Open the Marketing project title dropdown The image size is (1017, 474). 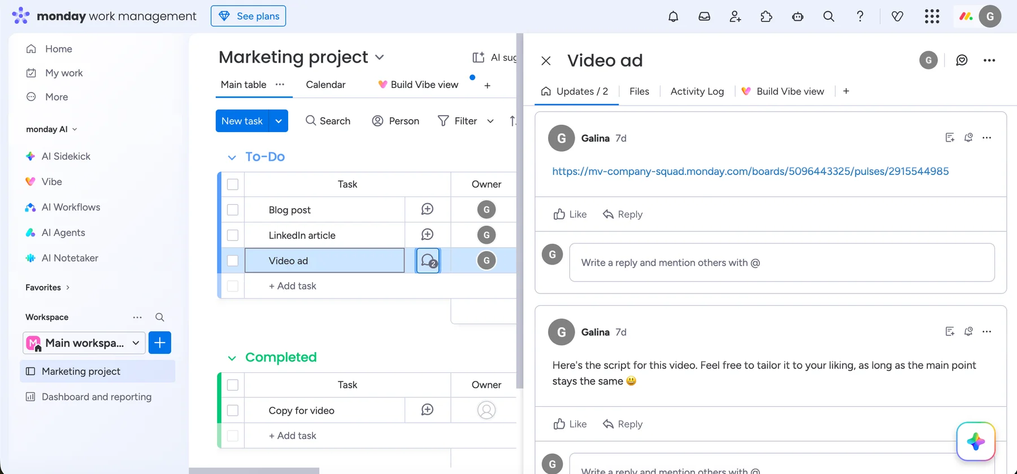tap(380, 58)
